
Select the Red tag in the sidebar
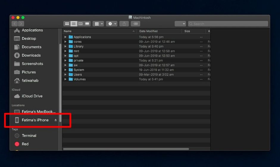[25, 144]
